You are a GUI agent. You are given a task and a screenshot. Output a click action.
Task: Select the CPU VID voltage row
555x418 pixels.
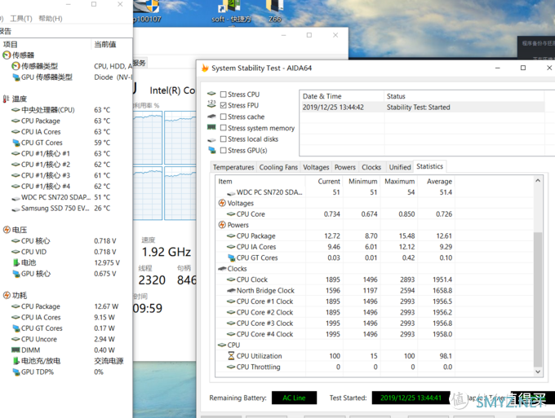[x=66, y=252]
